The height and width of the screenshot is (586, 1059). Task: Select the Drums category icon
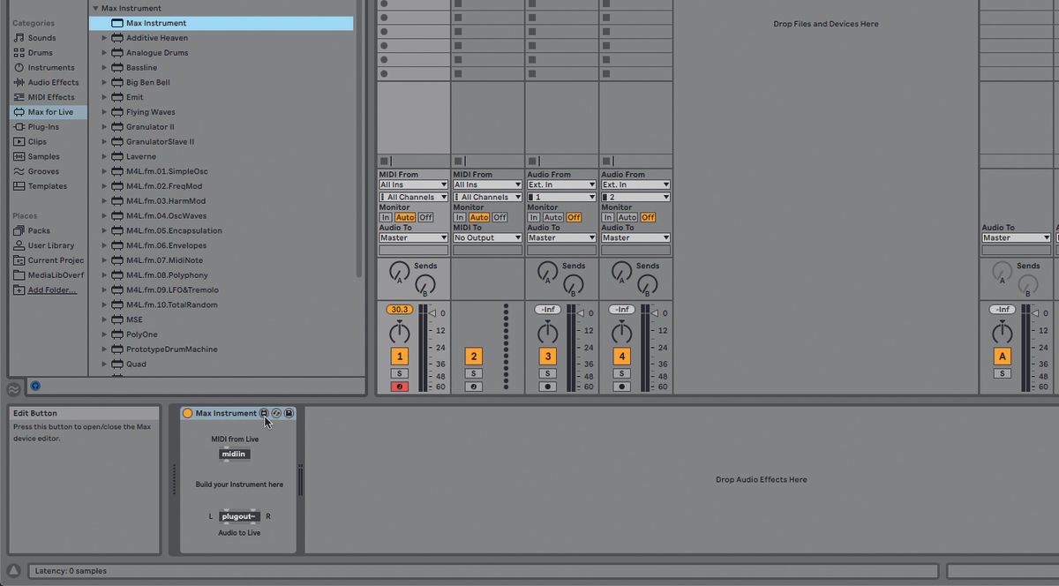(19, 52)
